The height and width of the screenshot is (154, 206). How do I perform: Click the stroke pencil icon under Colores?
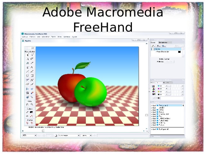coord(27,112)
